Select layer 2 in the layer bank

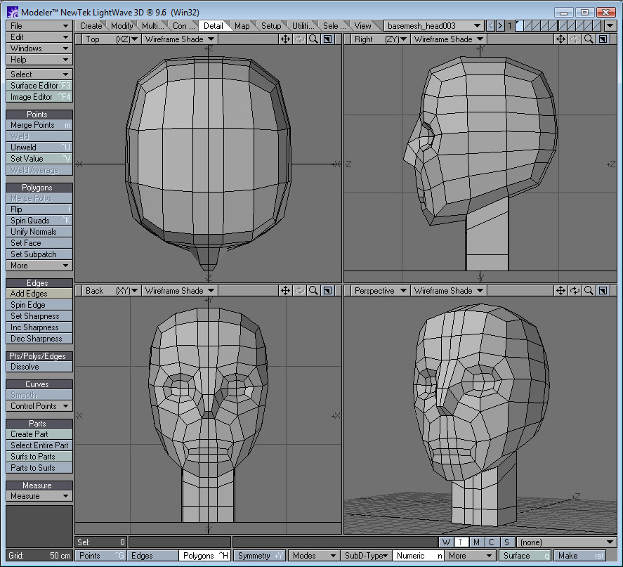[528, 26]
